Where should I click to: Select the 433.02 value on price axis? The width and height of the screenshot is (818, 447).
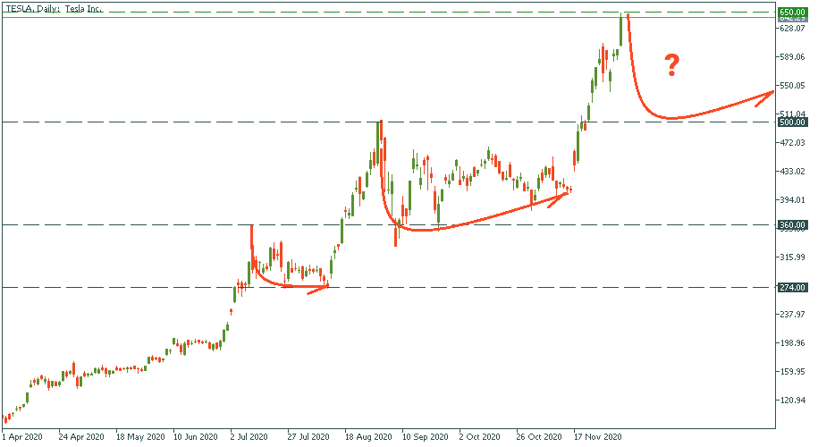[793, 171]
